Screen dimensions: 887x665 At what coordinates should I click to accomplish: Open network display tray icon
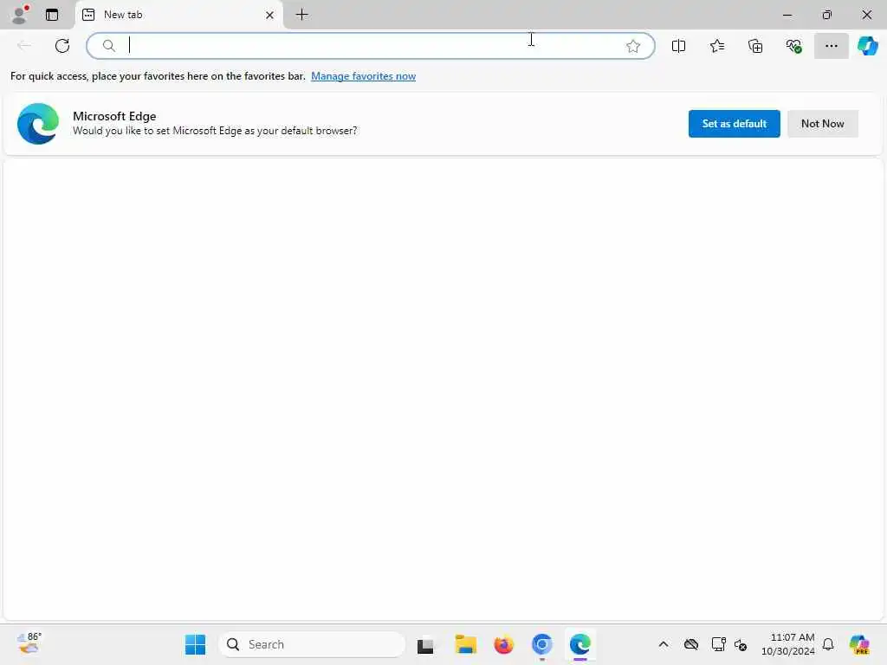718,644
